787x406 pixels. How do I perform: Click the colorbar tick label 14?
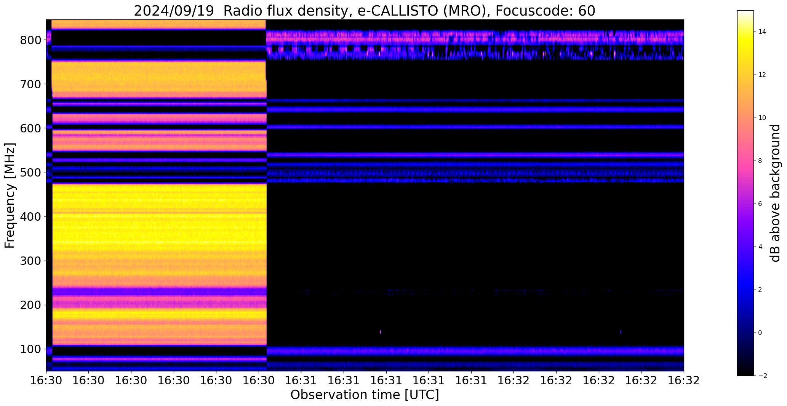coord(762,32)
